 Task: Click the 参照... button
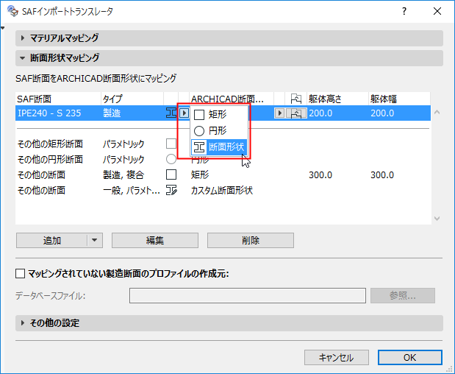(x=403, y=295)
